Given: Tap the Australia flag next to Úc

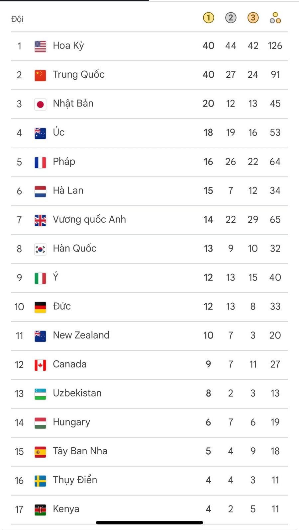Looking at the screenshot, I should (x=40, y=133).
